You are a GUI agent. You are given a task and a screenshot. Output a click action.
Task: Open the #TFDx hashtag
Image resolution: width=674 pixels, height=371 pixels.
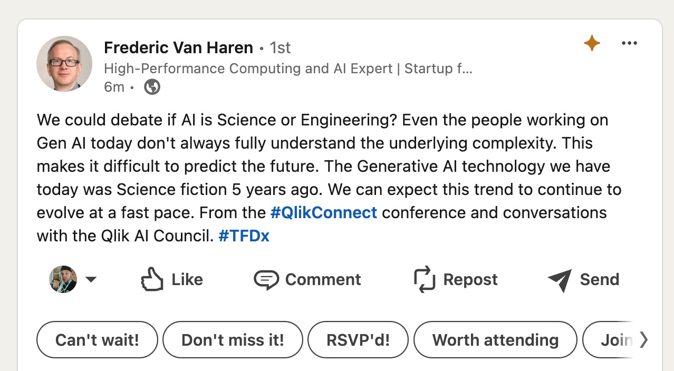[244, 236]
